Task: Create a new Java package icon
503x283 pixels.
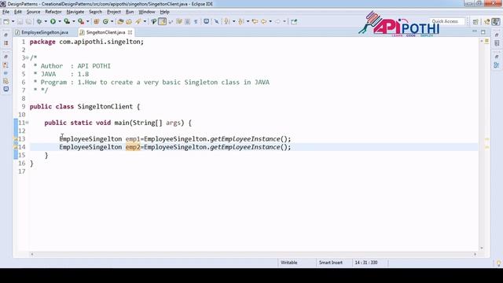Action: (96, 21)
